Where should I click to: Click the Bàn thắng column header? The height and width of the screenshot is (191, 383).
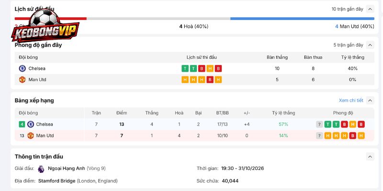coord(277,57)
